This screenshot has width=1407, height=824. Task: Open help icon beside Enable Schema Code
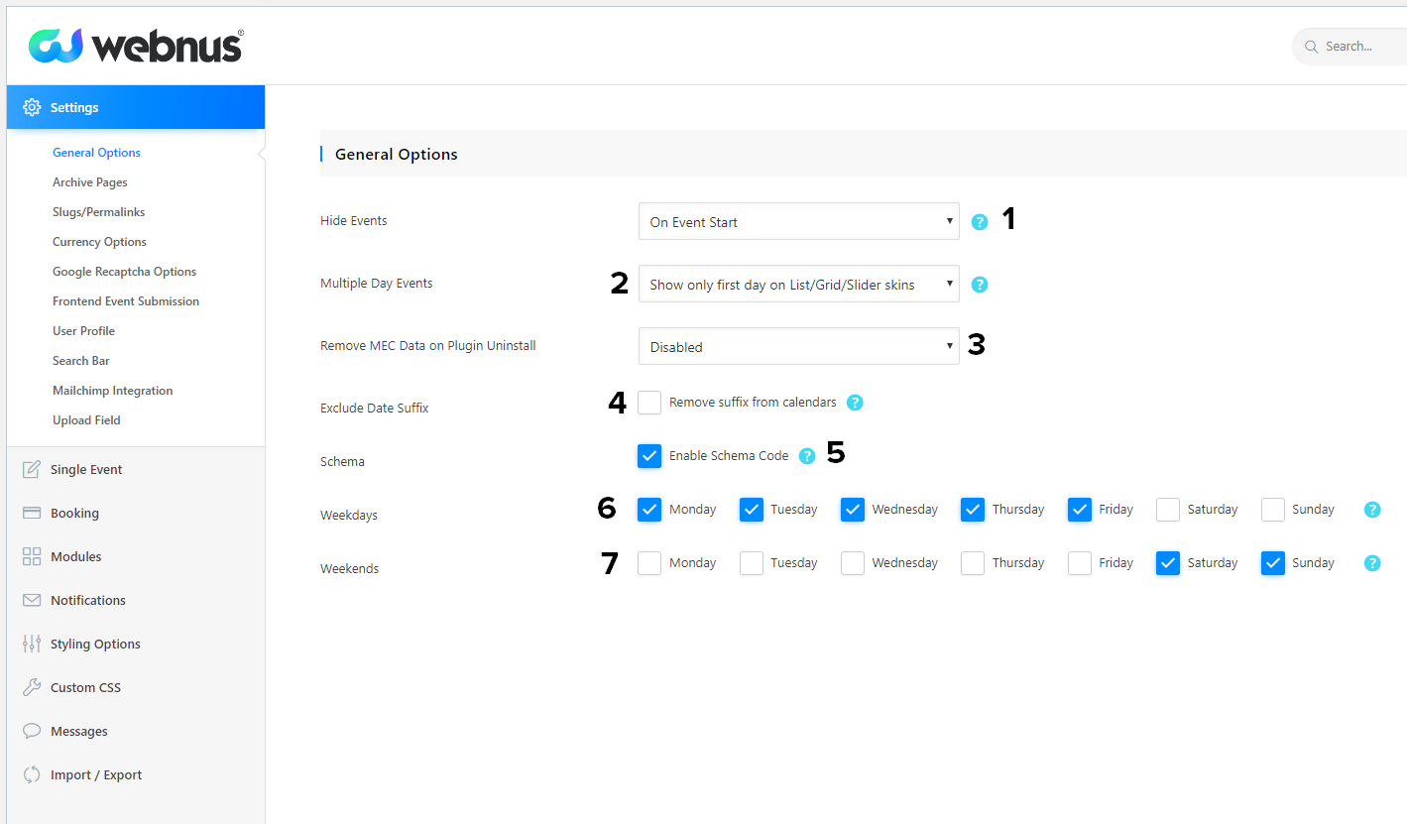(x=807, y=456)
